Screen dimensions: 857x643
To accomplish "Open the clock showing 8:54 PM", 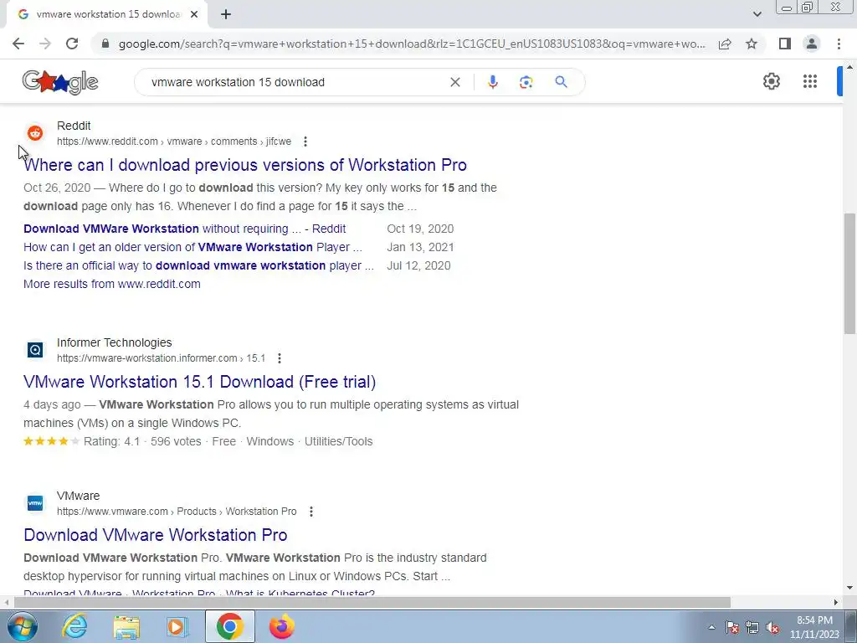I will tap(814, 627).
